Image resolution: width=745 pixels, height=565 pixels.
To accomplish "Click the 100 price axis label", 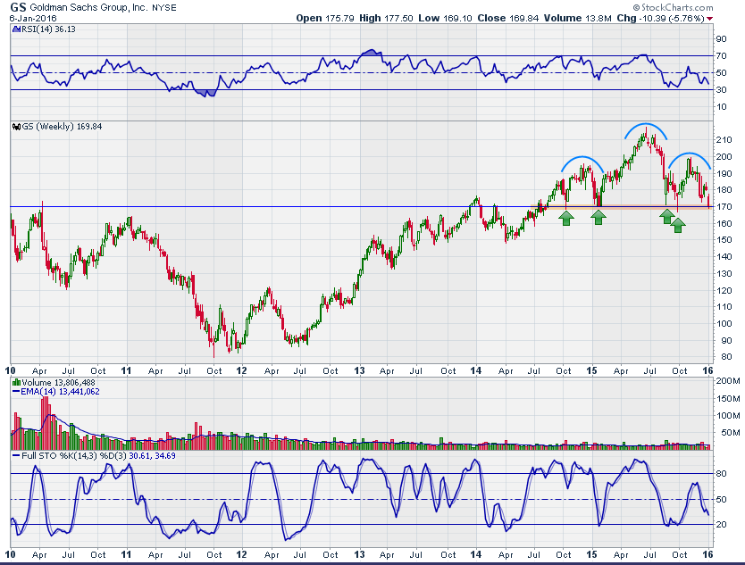I will click(x=724, y=324).
